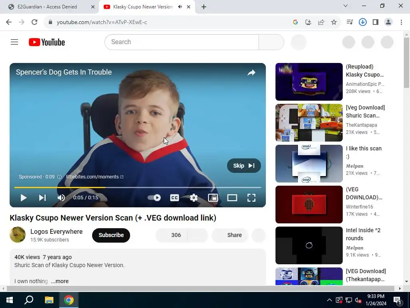Open [Veg Download] Shuric Scan video title

coord(365,111)
